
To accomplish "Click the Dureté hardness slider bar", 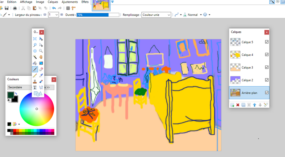I will point(98,15).
